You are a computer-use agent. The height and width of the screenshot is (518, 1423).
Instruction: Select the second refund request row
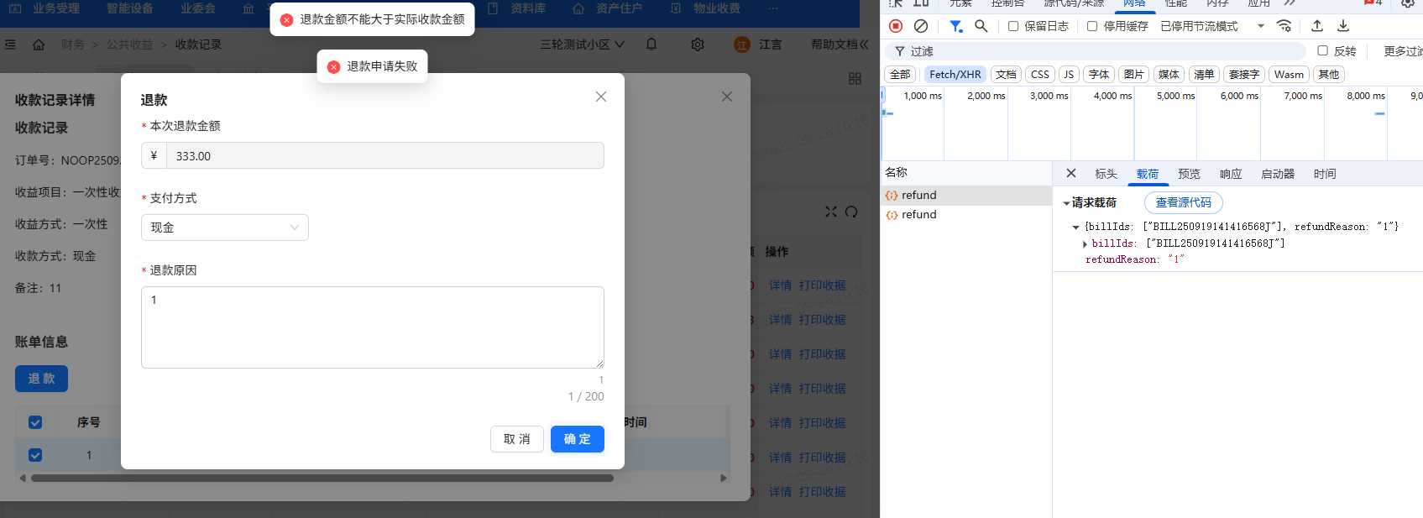point(965,215)
